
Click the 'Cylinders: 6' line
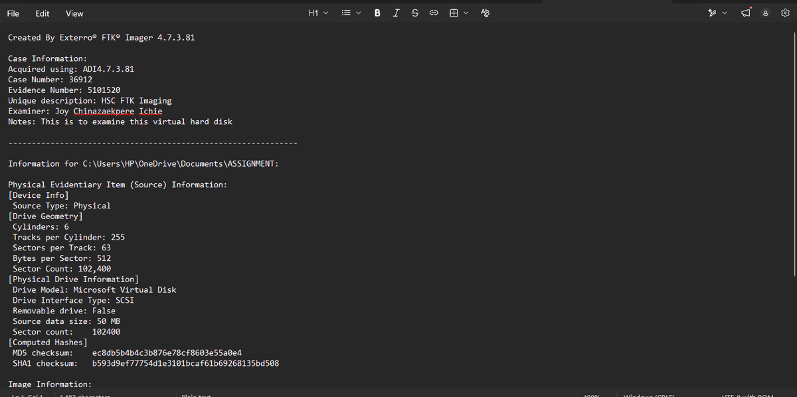tap(41, 227)
